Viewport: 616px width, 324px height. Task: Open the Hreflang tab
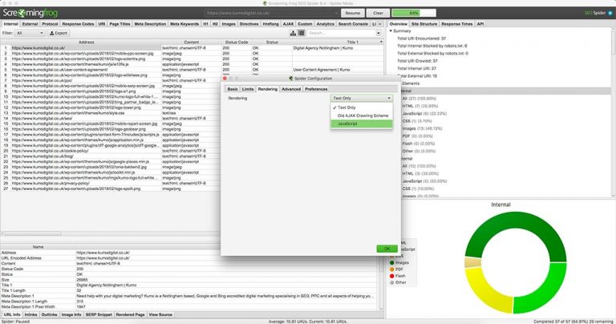pos(270,24)
